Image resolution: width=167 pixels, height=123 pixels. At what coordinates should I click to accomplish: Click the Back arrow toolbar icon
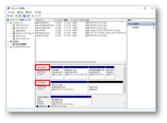tap(8, 16)
